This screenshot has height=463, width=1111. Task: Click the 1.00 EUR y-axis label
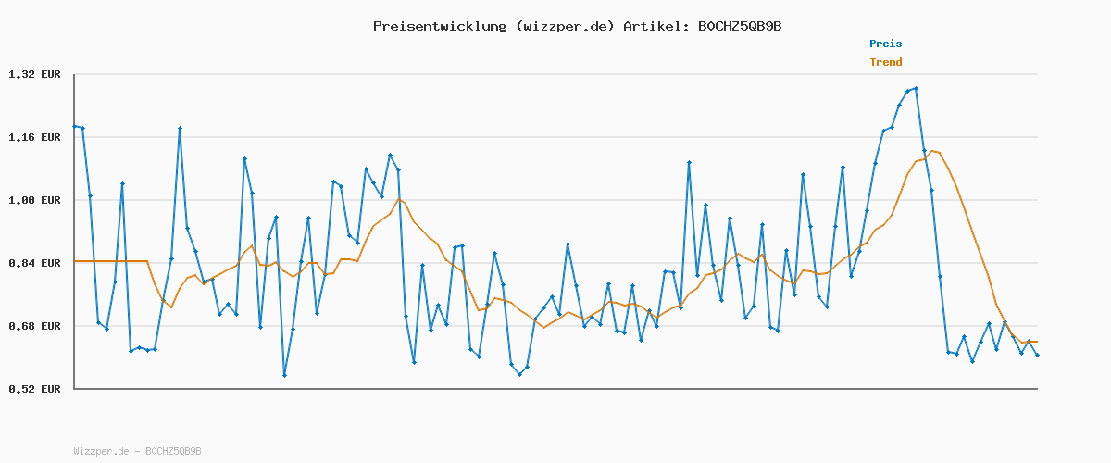point(34,200)
